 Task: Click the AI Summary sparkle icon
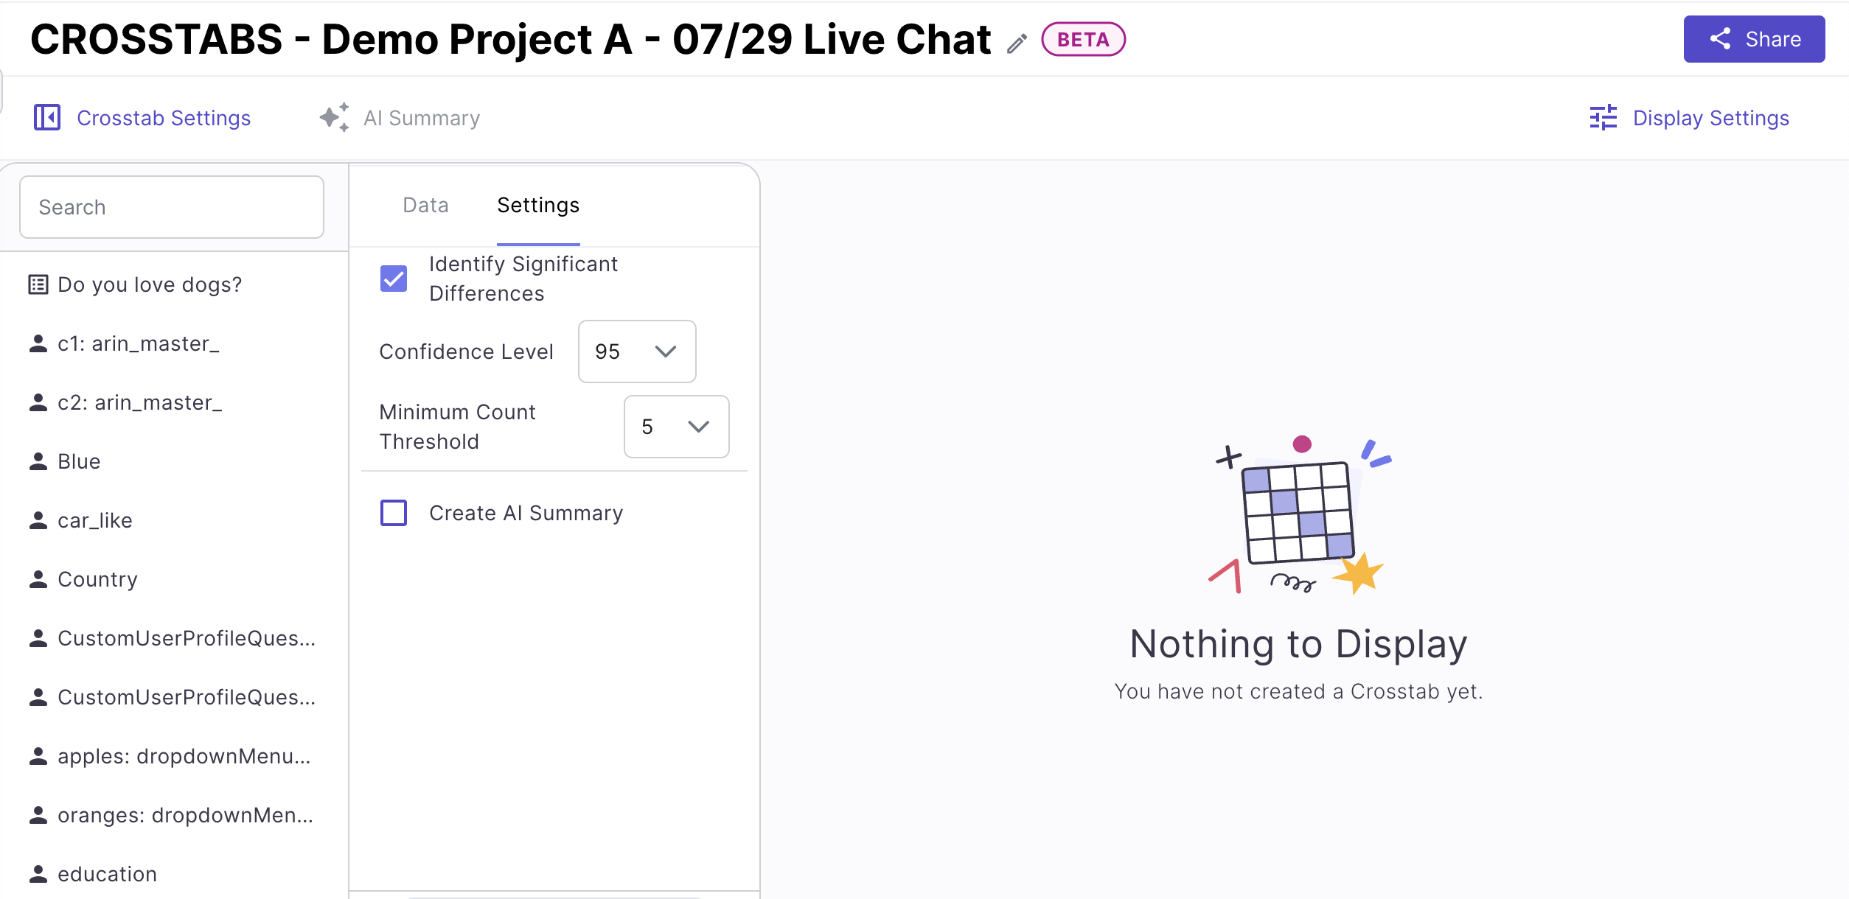coord(334,117)
